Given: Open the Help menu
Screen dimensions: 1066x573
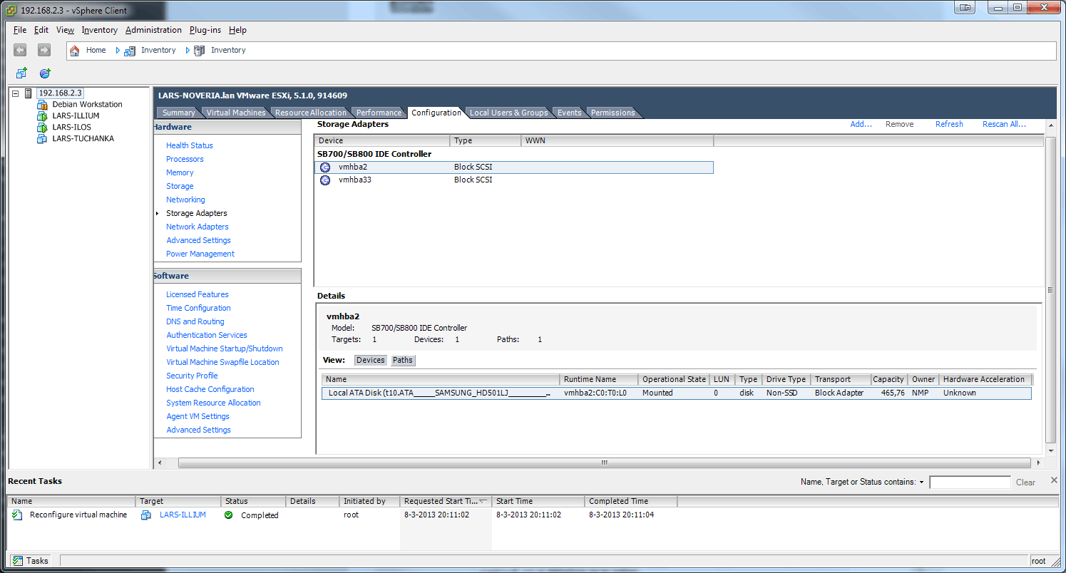Looking at the screenshot, I should pos(237,30).
